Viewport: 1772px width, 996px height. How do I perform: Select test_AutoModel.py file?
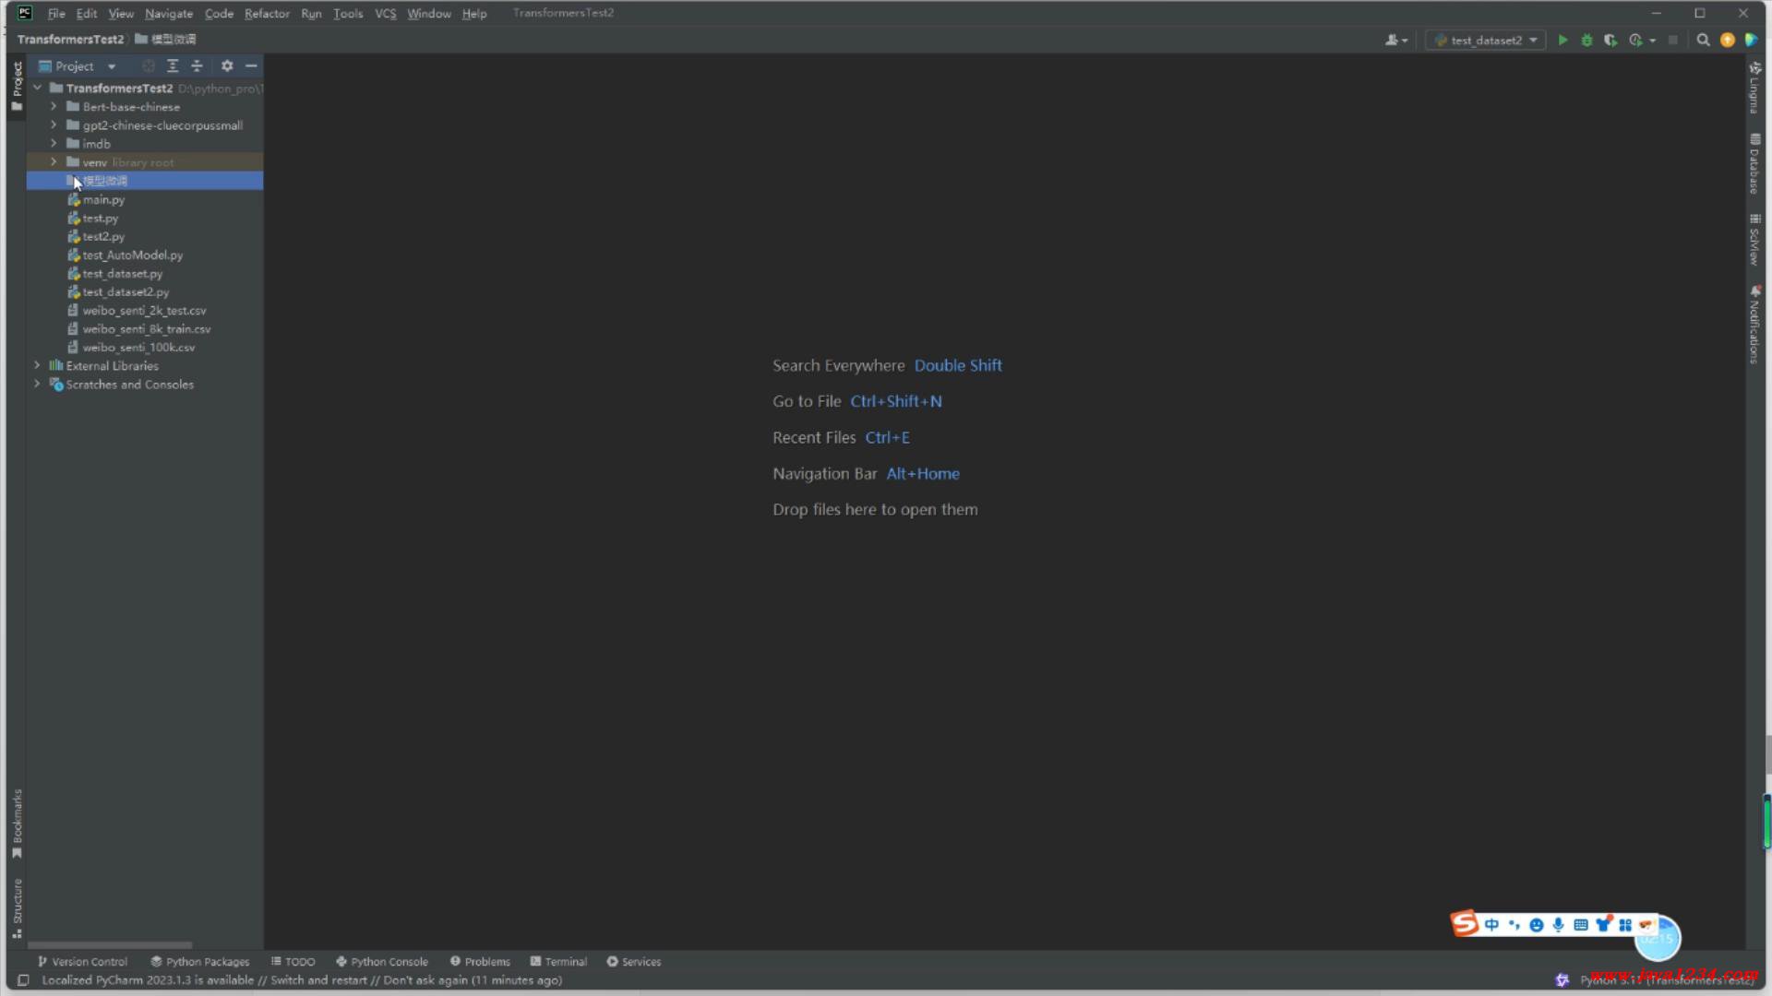pos(132,255)
